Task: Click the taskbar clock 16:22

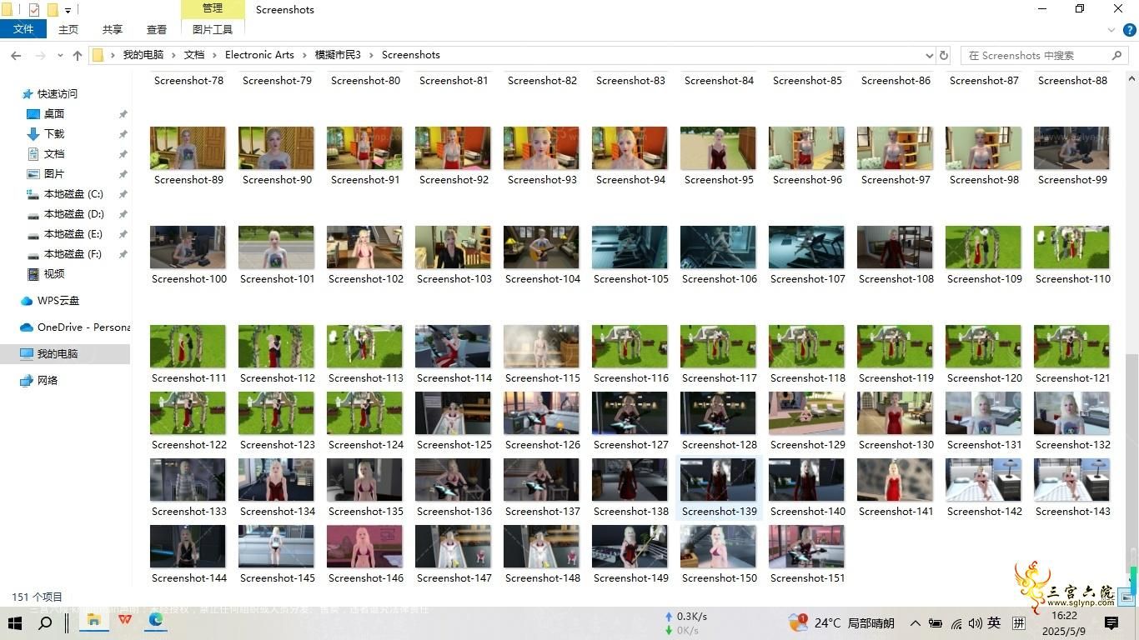Action: (1064, 616)
